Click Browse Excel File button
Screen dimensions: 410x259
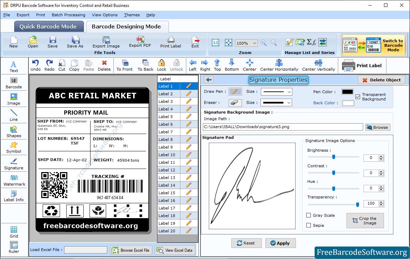coord(131,250)
